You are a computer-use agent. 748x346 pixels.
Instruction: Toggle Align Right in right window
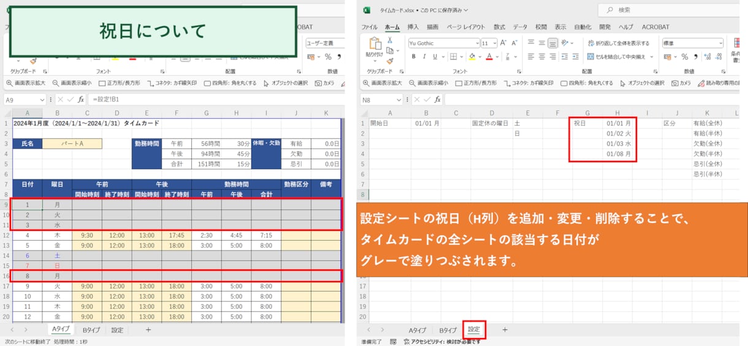(553, 56)
